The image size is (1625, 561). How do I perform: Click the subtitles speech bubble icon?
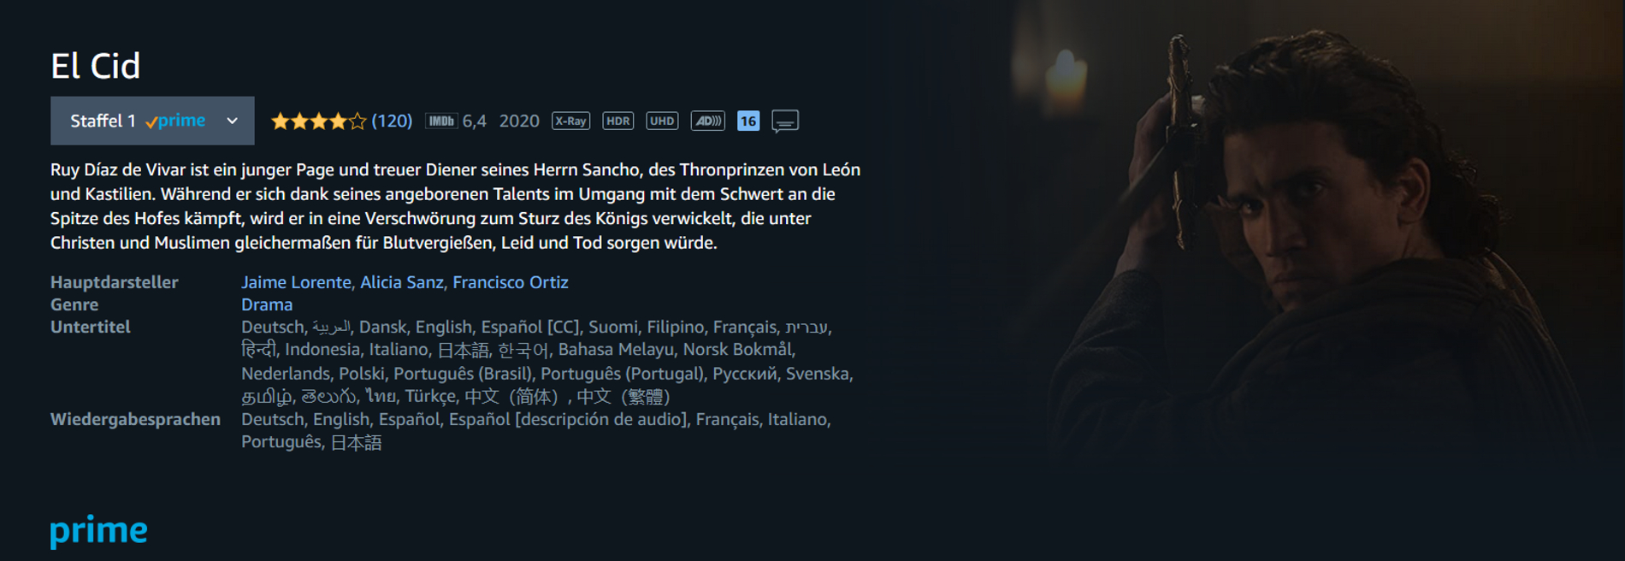coord(785,121)
